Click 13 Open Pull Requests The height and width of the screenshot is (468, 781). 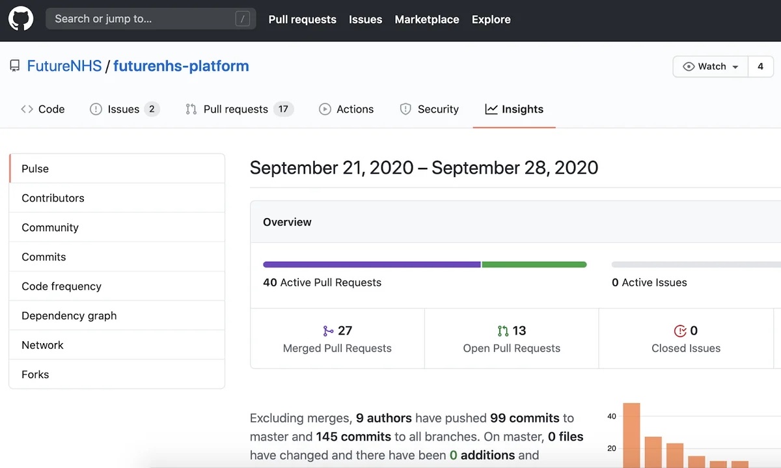point(512,338)
